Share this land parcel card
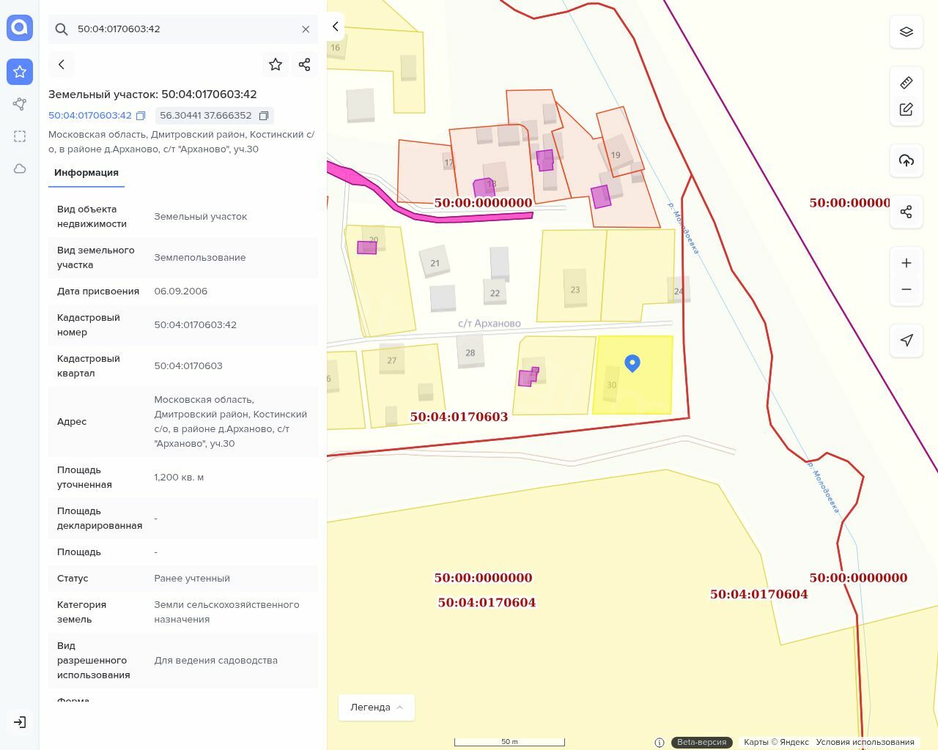The width and height of the screenshot is (938, 750). (x=305, y=64)
